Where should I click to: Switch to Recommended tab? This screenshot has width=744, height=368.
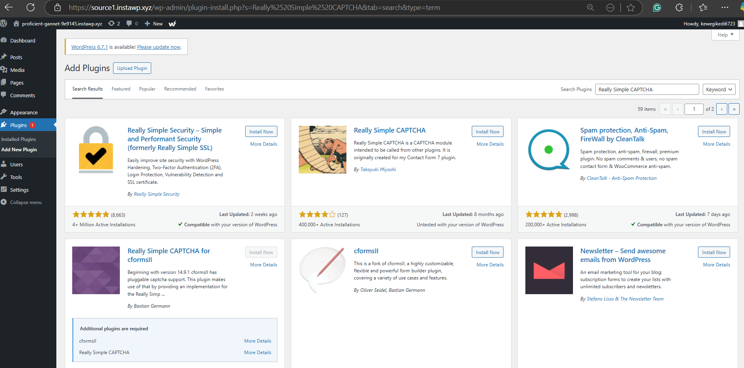click(x=180, y=89)
